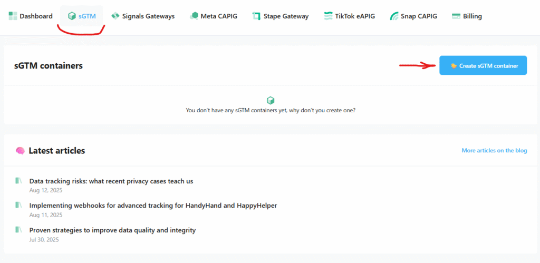Click the Stape Gateway square icon
Screen dimensions: 540x263
coord(256,16)
